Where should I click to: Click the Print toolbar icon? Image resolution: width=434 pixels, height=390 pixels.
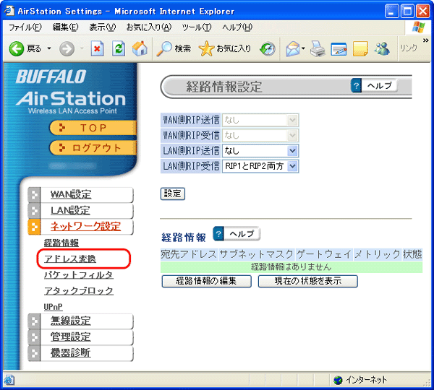[318, 49]
